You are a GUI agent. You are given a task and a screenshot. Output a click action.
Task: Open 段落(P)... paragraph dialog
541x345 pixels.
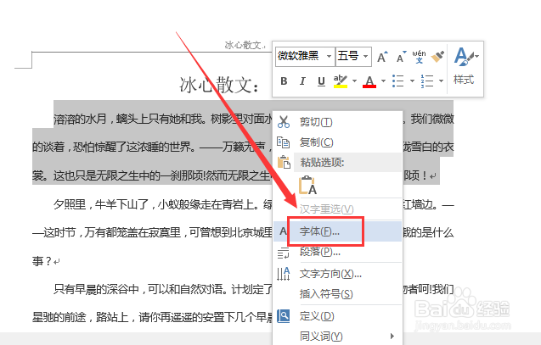(337, 253)
